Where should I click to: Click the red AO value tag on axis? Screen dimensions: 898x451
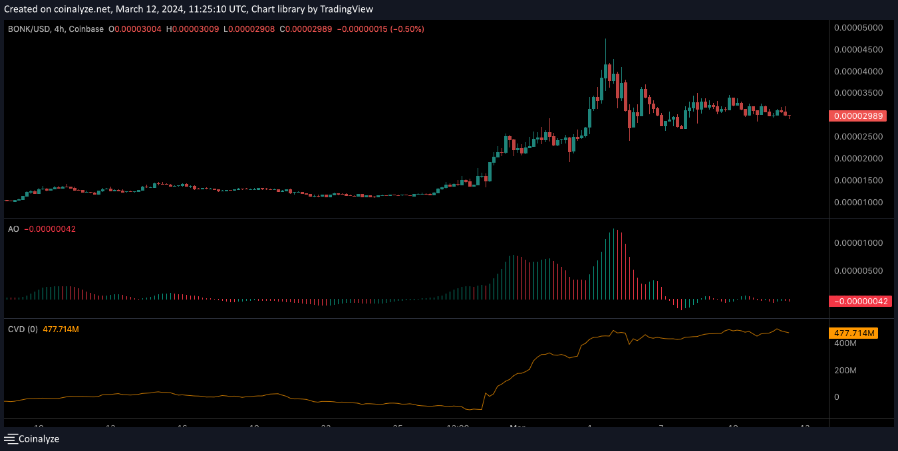tap(859, 301)
